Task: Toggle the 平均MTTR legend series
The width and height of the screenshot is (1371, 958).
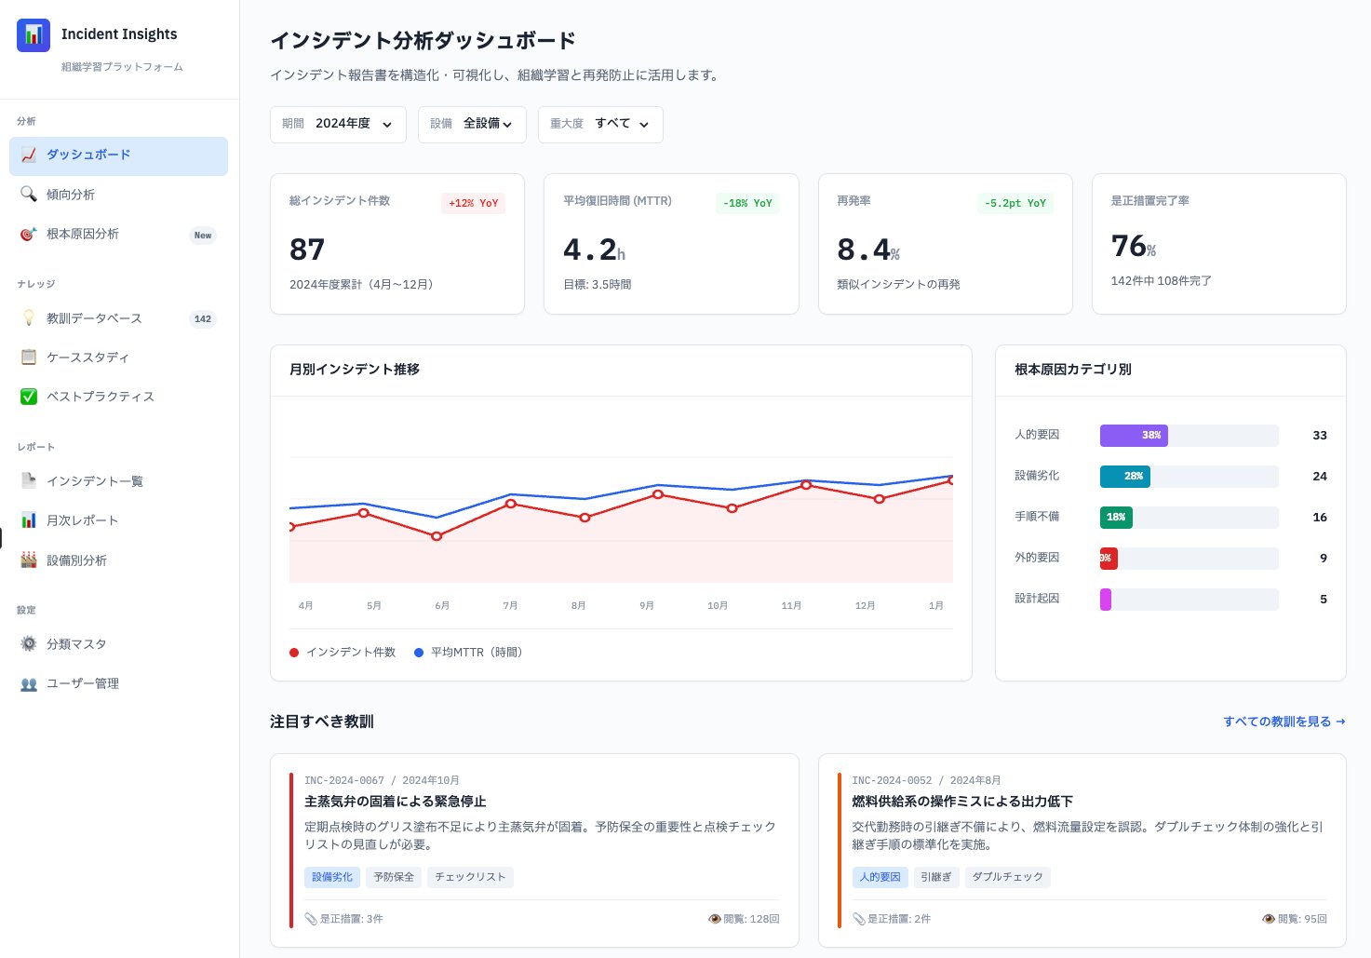Action: [x=468, y=653]
